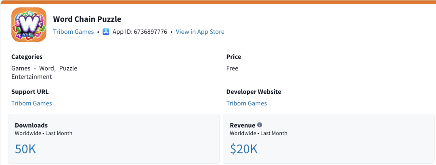
Task: Click the Free price value
Action: tap(232, 68)
